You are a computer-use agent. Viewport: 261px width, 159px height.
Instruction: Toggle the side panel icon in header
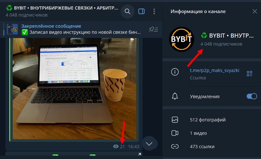[x=142, y=11]
